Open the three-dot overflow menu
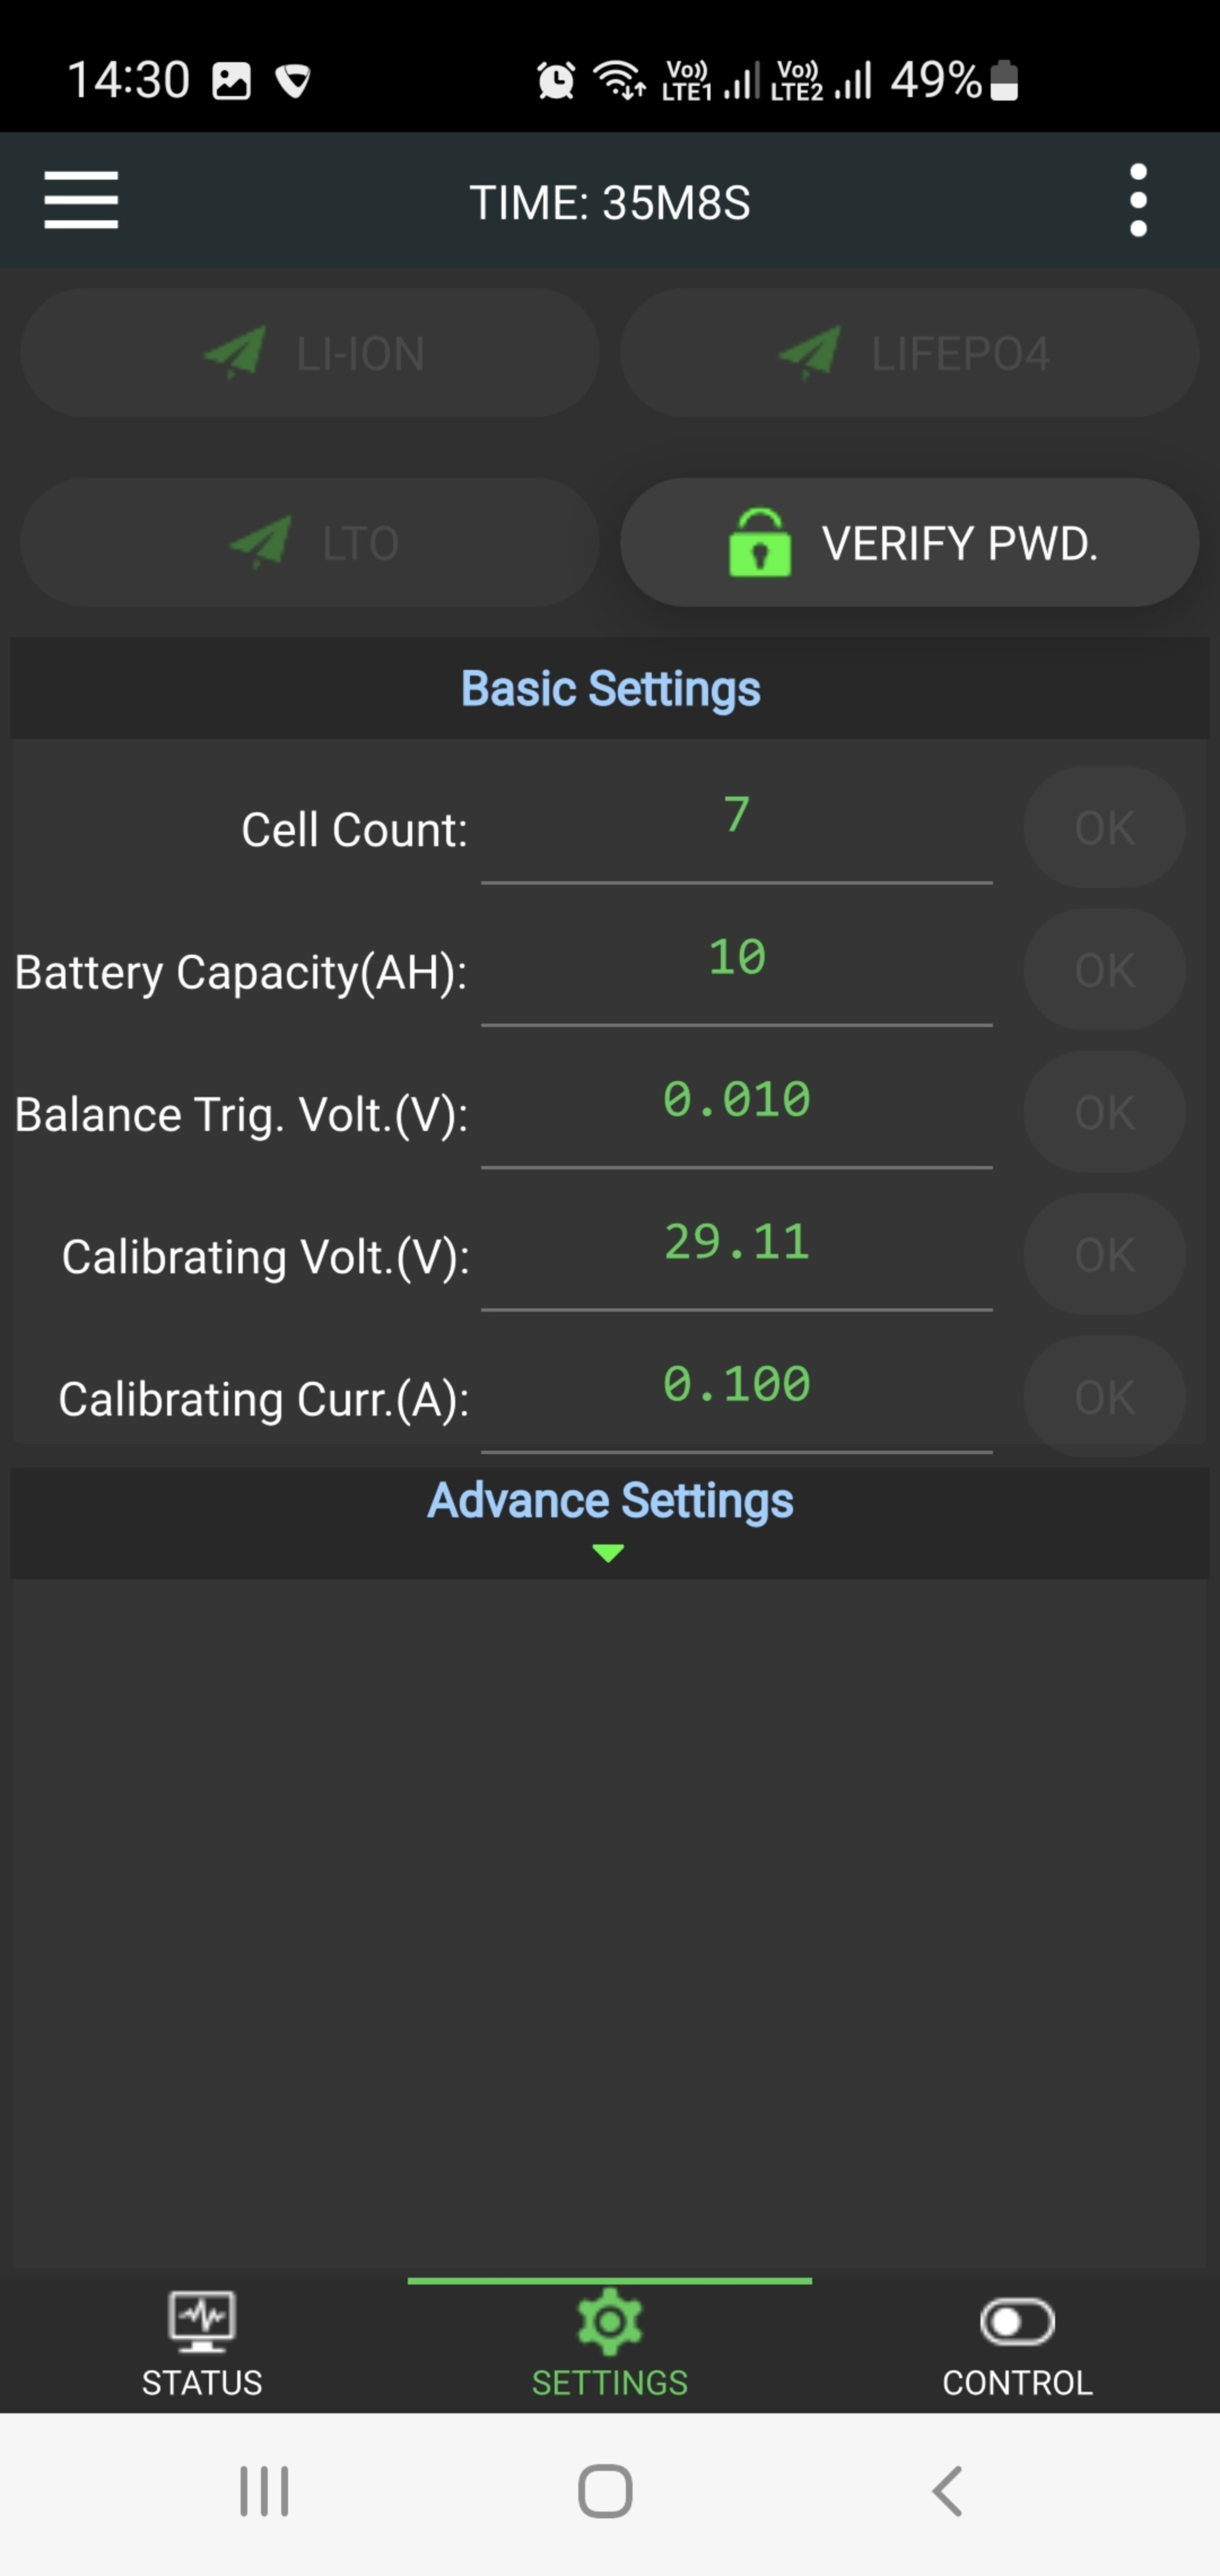 pyautogui.click(x=1137, y=200)
